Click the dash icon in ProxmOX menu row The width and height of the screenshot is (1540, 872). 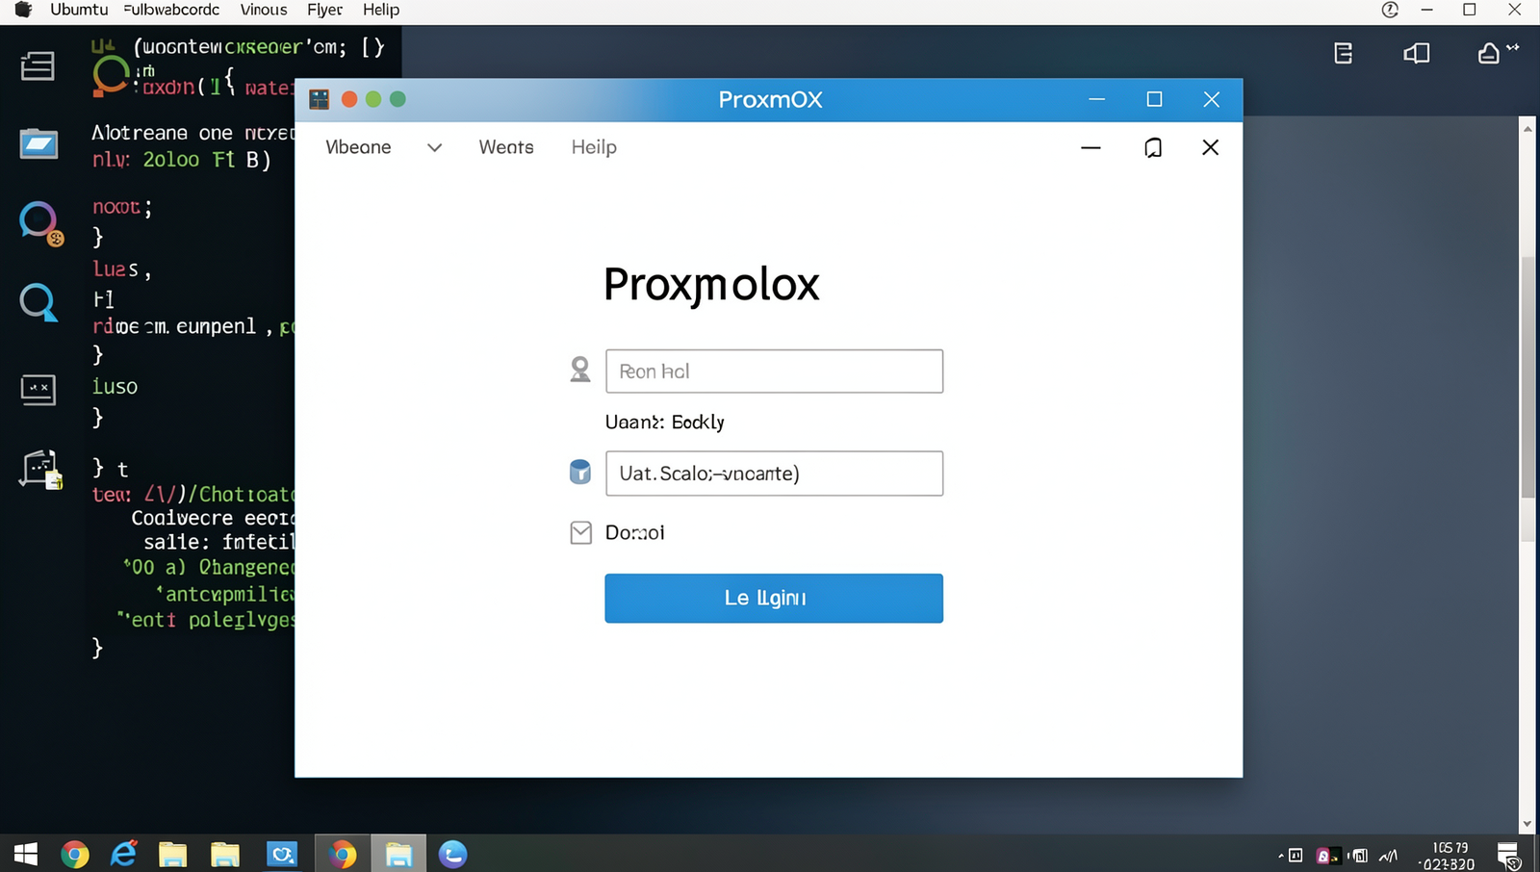[x=1091, y=147]
